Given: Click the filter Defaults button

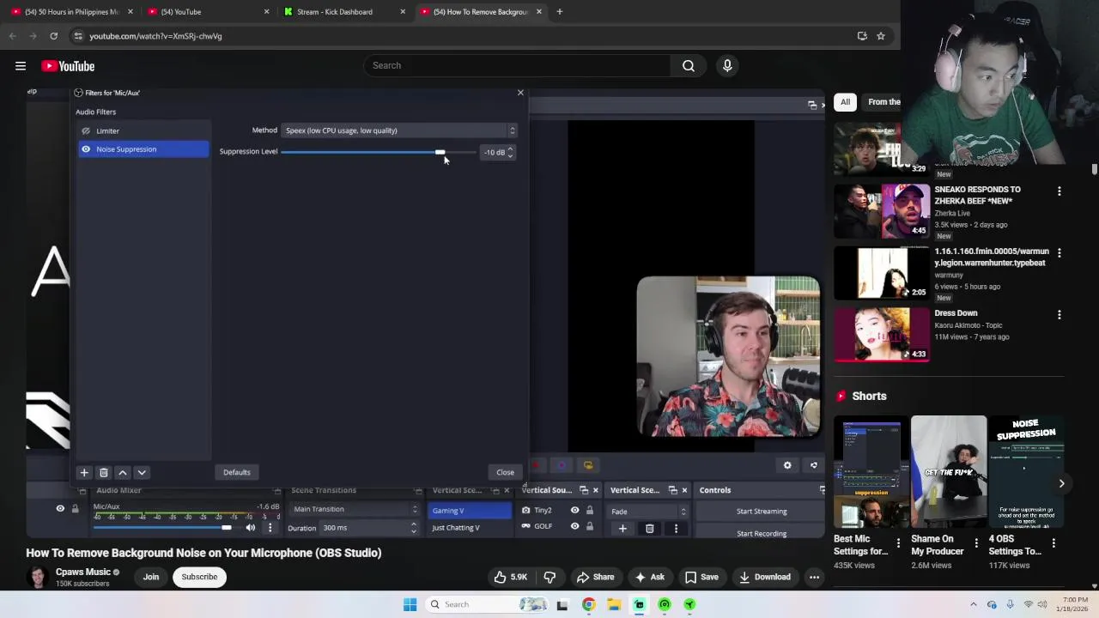Looking at the screenshot, I should [x=236, y=473].
